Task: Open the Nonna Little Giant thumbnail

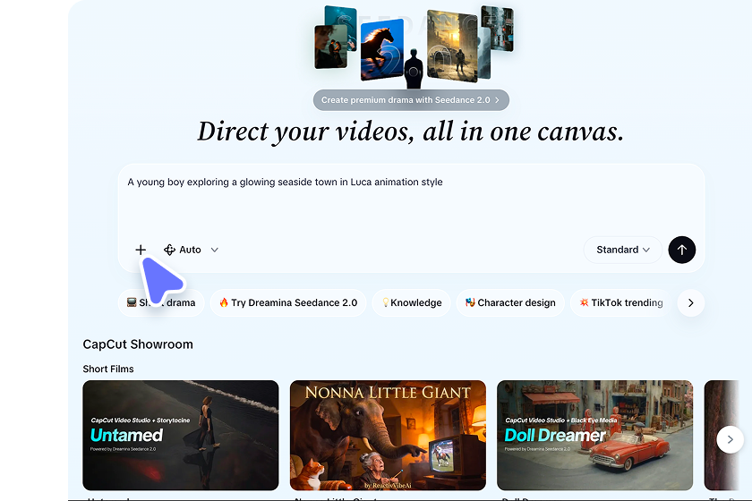Action: (x=388, y=436)
